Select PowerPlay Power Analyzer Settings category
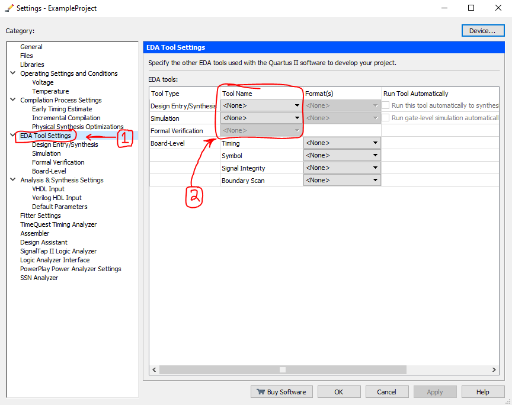This screenshot has width=512, height=405. (x=71, y=269)
